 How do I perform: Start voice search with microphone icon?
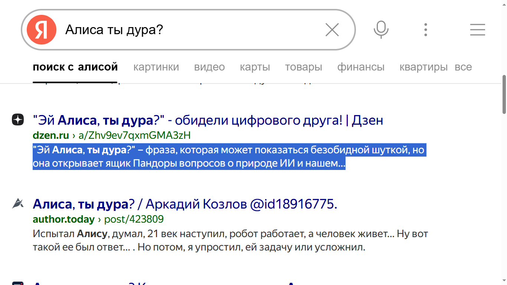coord(381,30)
